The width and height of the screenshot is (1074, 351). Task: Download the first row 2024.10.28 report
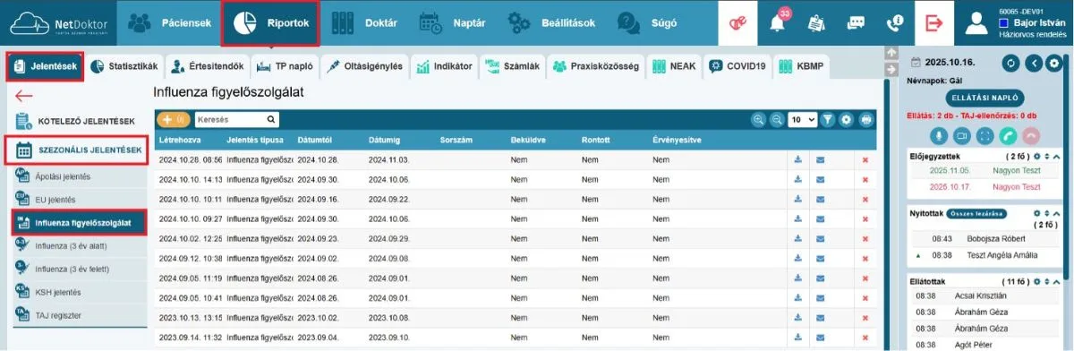(x=797, y=160)
